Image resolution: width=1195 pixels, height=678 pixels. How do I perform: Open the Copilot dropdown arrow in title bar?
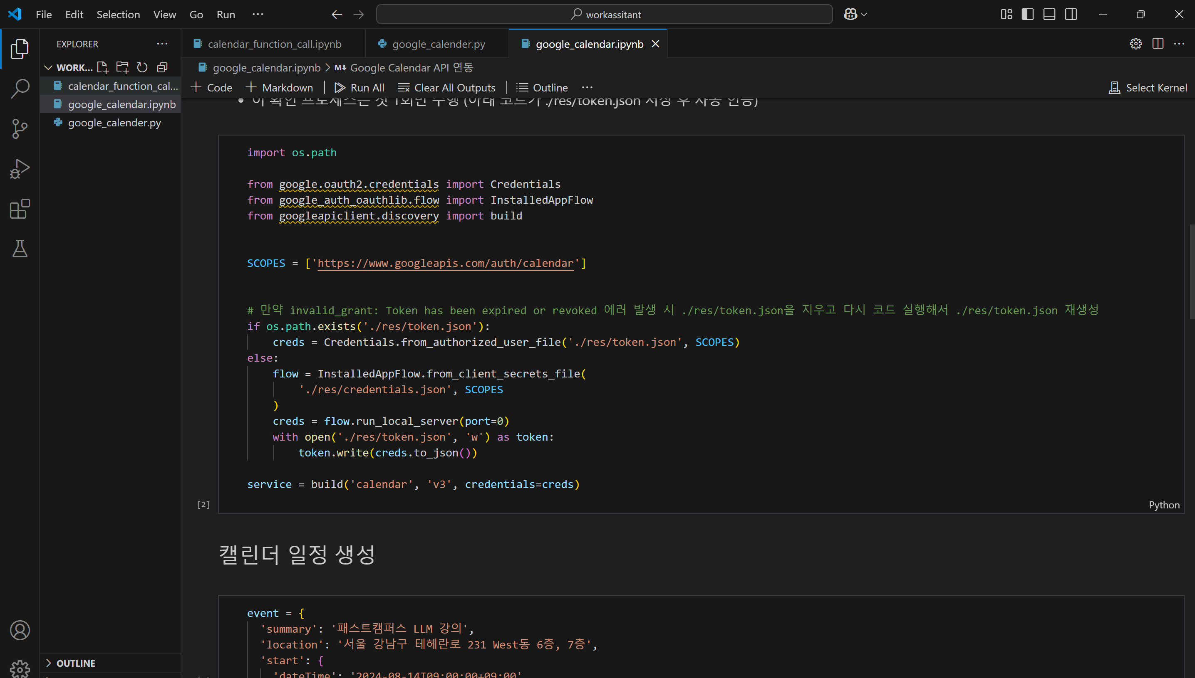[x=864, y=15]
